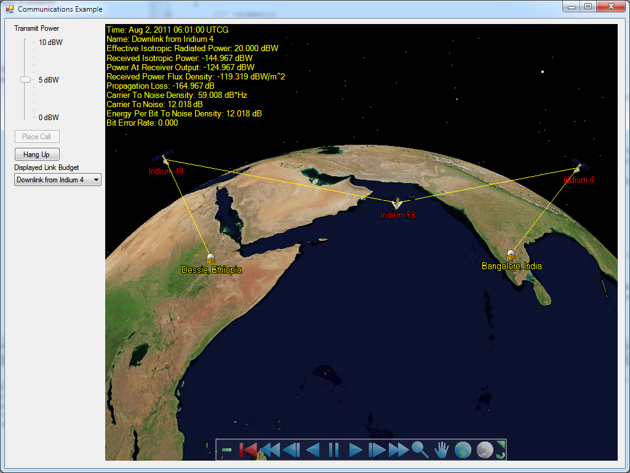Click the green triangle in the toolbar's top-right corner
Viewport: 630px width, 473px height.
coord(501,445)
